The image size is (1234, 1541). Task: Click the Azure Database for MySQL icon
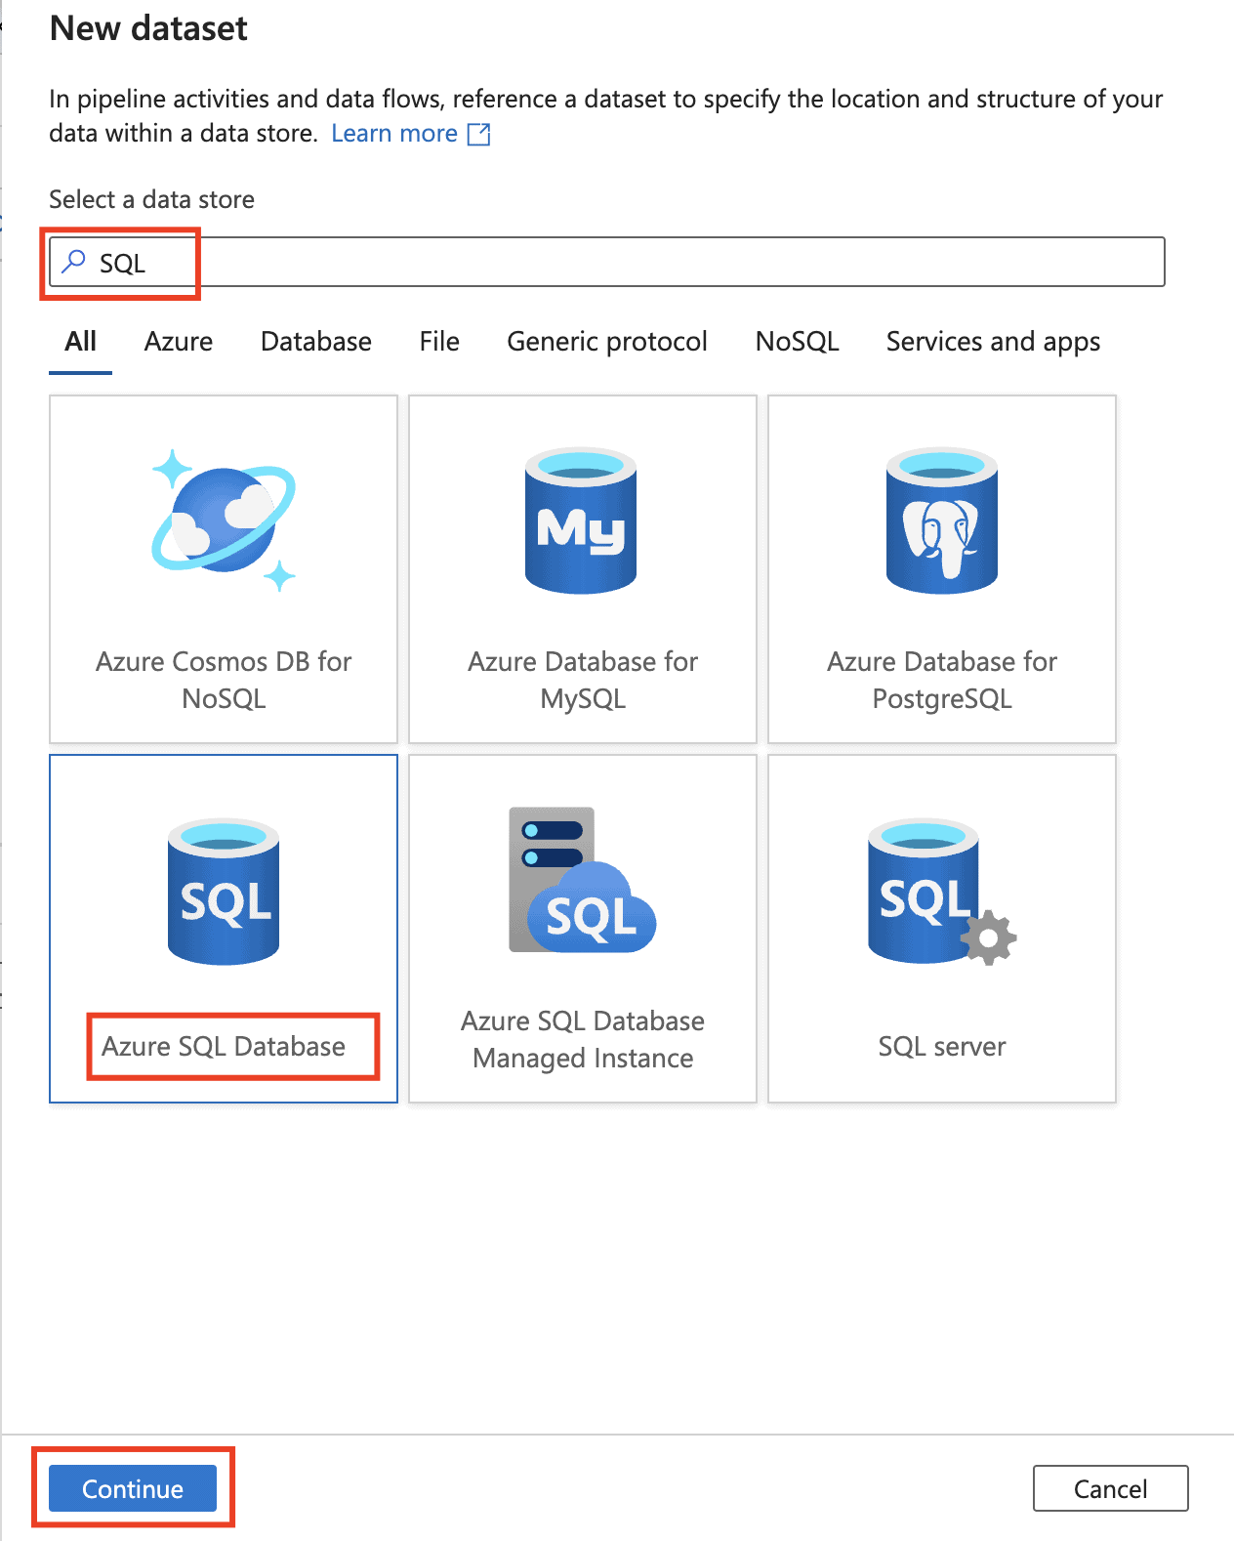coord(582,521)
